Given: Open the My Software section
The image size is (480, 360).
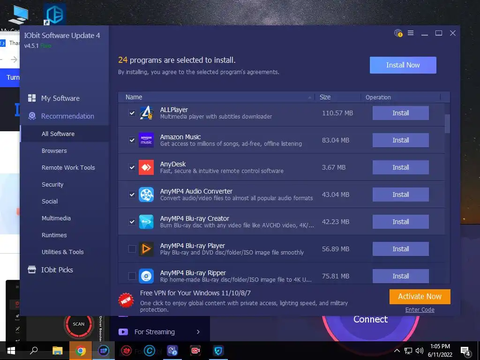Looking at the screenshot, I should (x=64, y=98).
